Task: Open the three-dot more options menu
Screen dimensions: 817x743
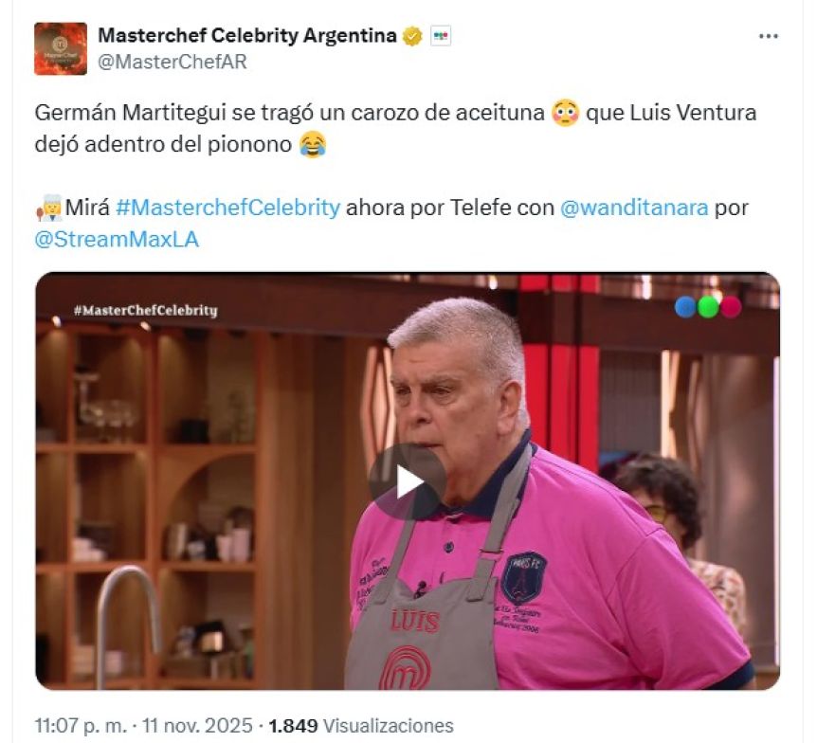Action: (768, 36)
